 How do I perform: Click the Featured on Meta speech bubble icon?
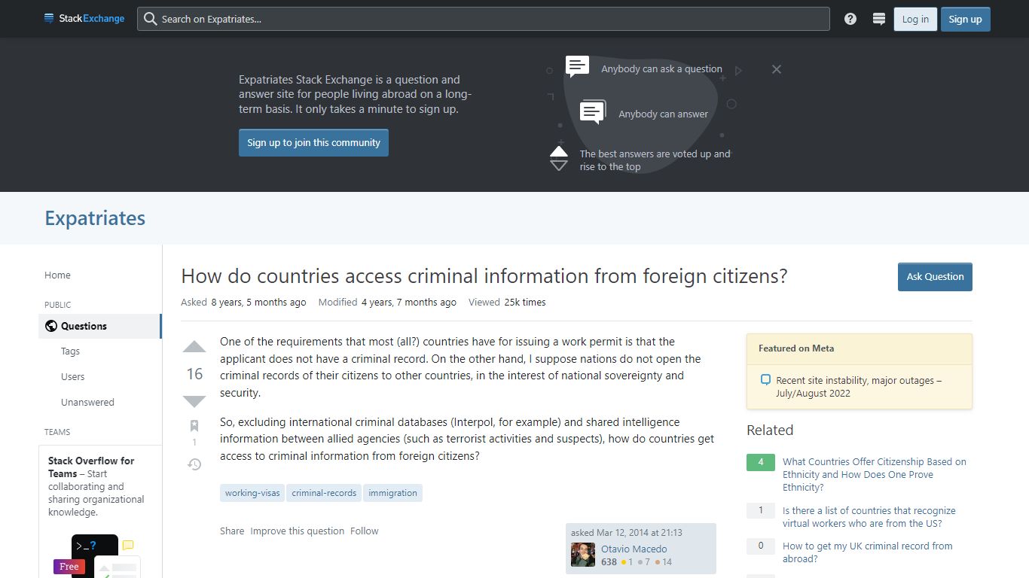pos(765,380)
